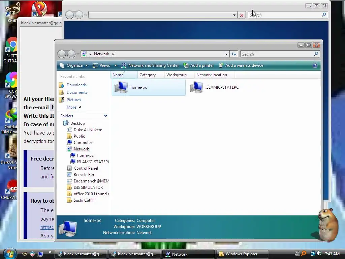Select home-pc in folder tree
Screen dimensions: 345x259
(85, 155)
